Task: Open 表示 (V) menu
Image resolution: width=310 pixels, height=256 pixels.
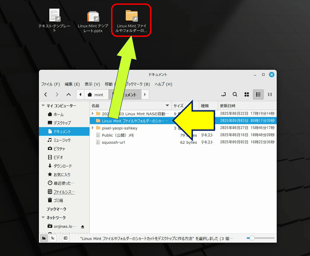Action: click(92, 84)
